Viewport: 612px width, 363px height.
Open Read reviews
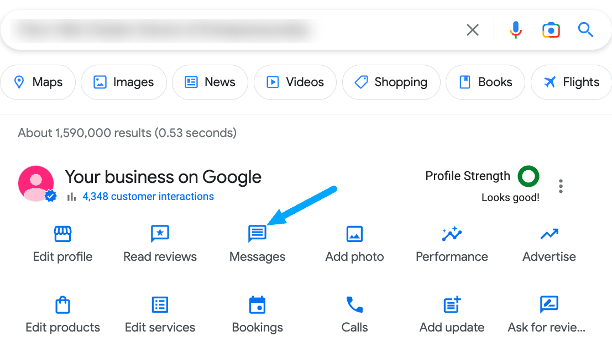(x=160, y=234)
